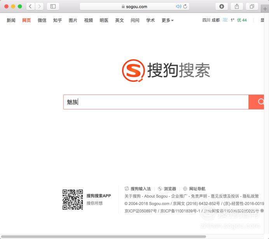The image size is (269, 239).
Task: Go forward with Safari forward arrow
Action: coord(39,7)
